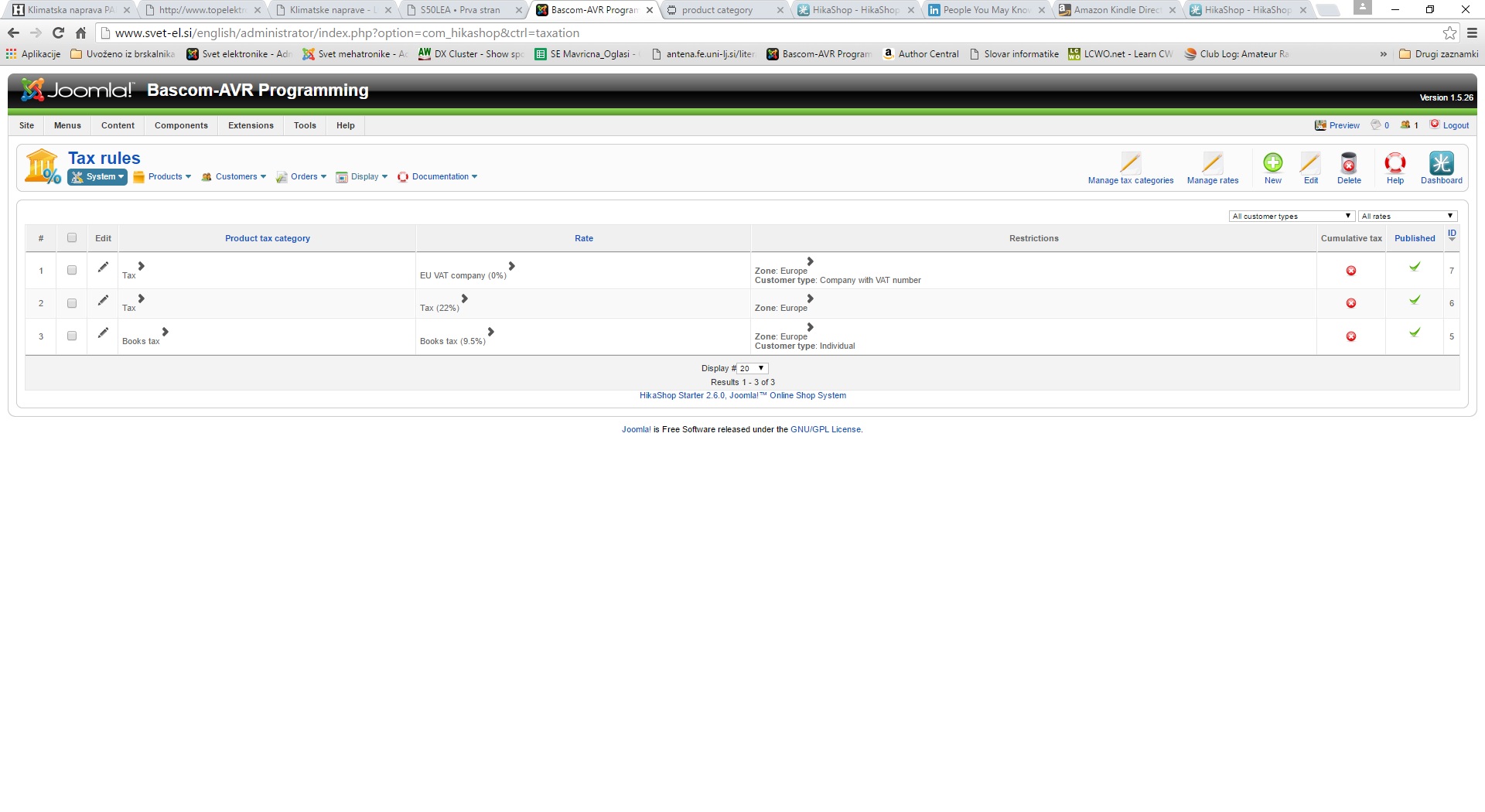The width and height of the screenshot is (1485, 812).
Task: Open Manage rates
Action: point(1212,169)
